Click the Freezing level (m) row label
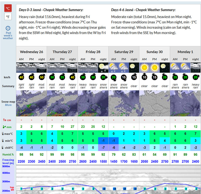Image resolution: width=201 pixels, height=194 pixels. click(x=8, y=161)
